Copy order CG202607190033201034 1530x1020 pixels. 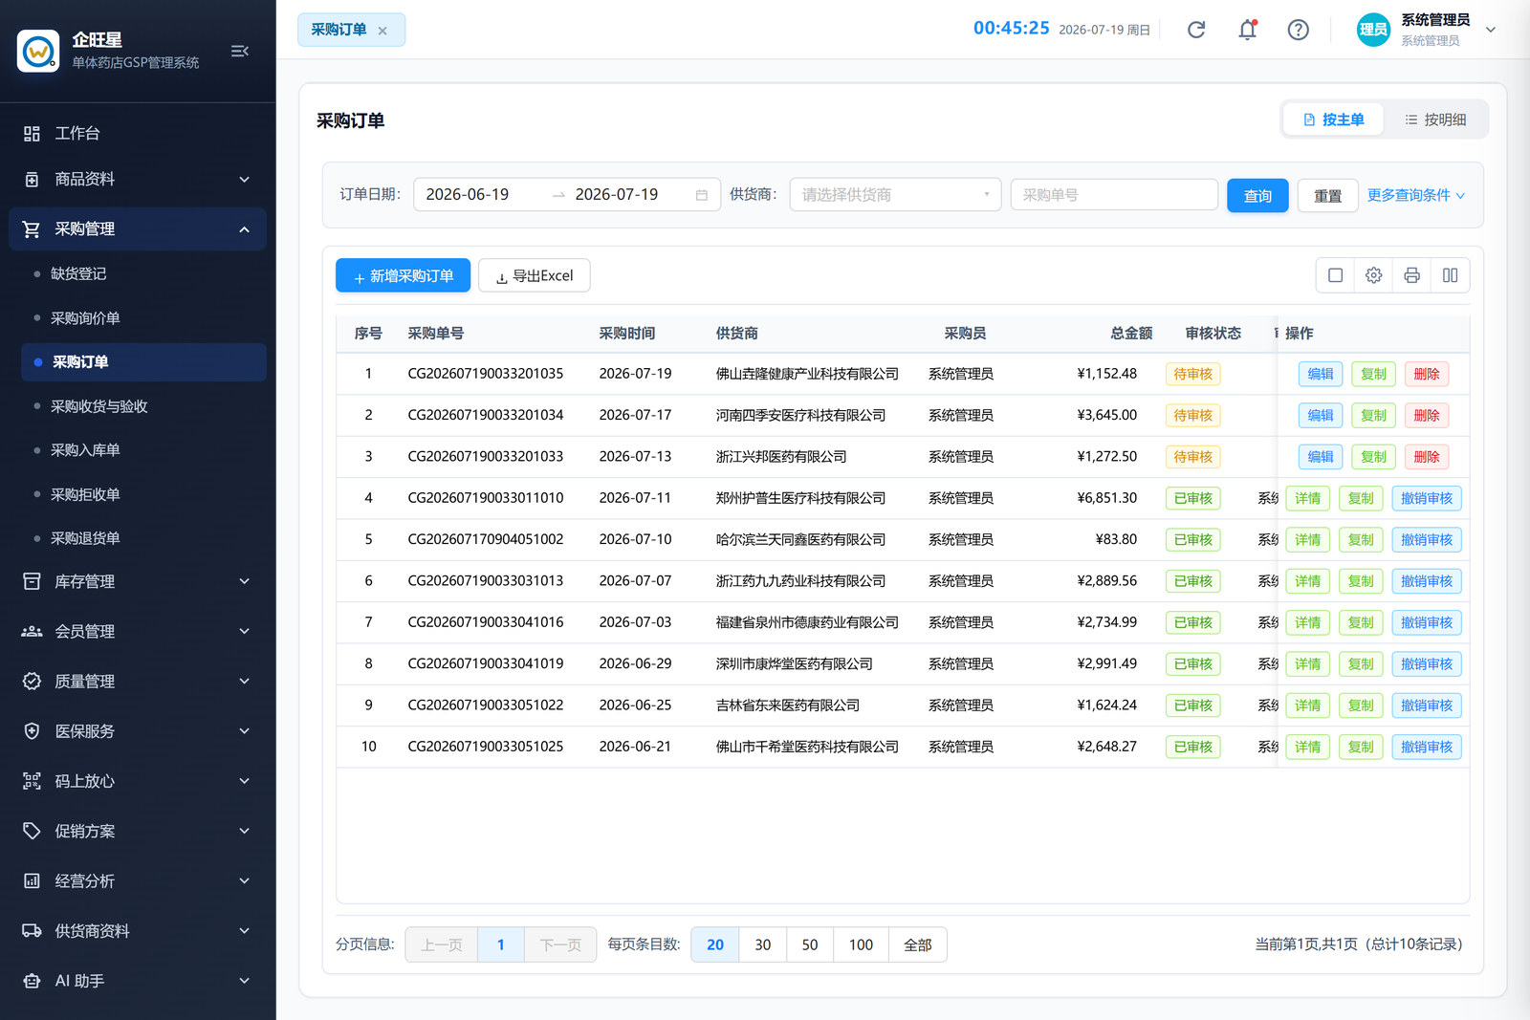point(1373,415)
